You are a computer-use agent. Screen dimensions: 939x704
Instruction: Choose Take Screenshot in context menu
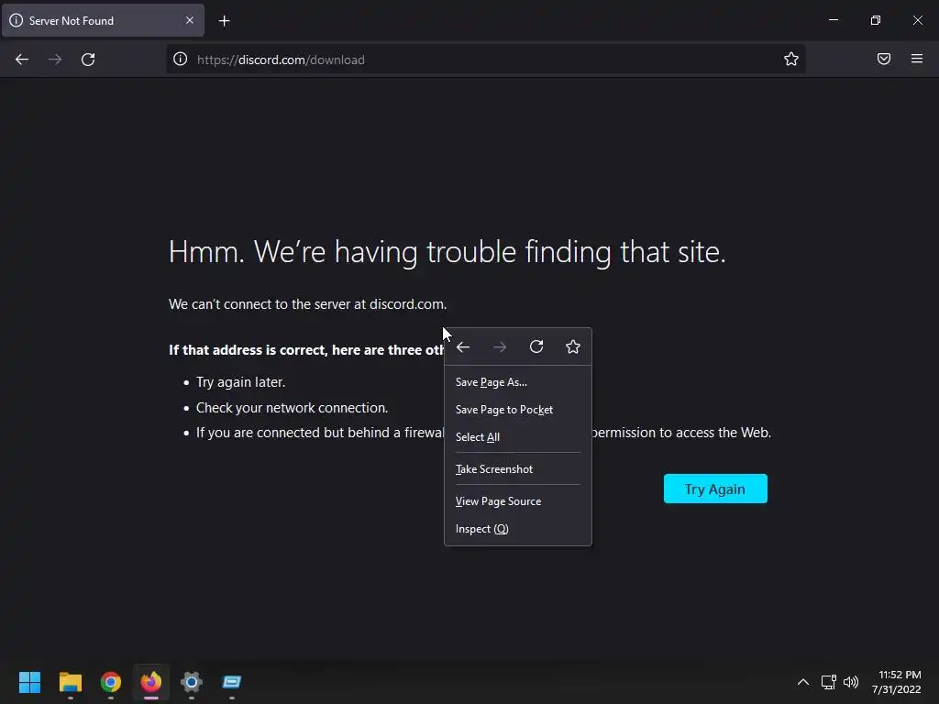coord(518,469)
